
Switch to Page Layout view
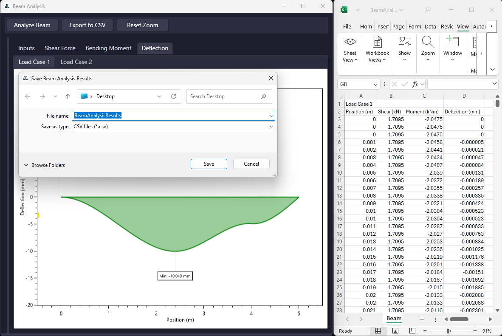tap(395, 331)
